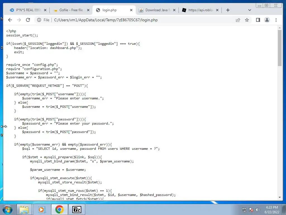Open the Chrome profile menu
Image resolution: width=286 pixels, height=215 pixels.
coord(267,20)
